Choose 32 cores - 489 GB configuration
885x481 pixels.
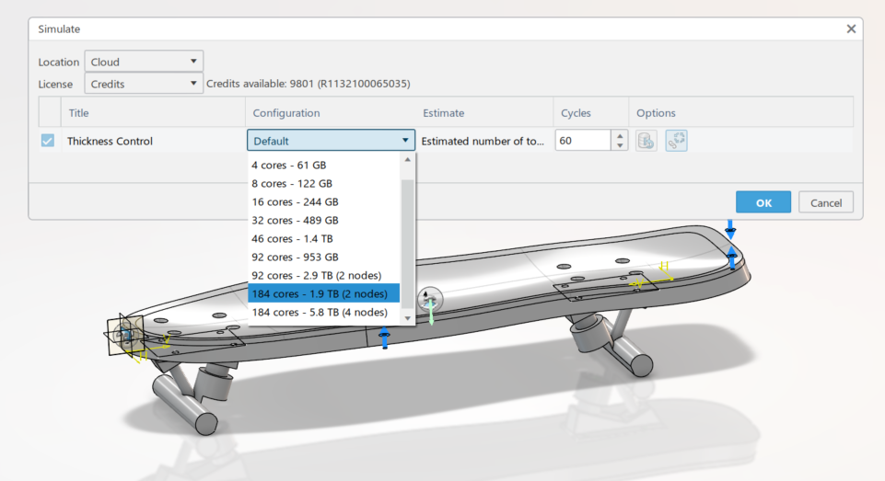coord(323,220)
